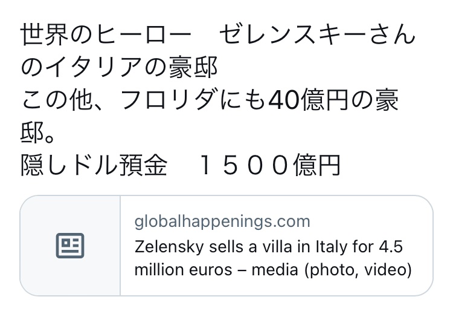The image size is (453, 311).
Task: Click "million euros" in the card headline
Action: pos(177,269)
